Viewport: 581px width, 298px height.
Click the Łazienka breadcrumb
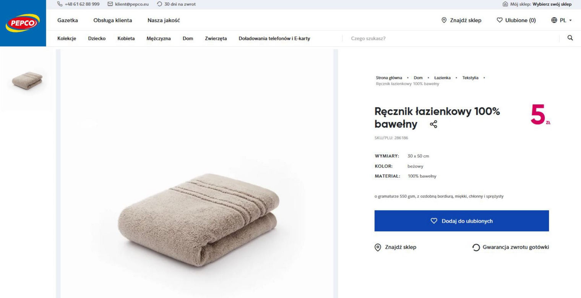[442, 78]
